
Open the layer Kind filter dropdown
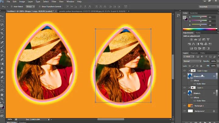pos(189,57)
